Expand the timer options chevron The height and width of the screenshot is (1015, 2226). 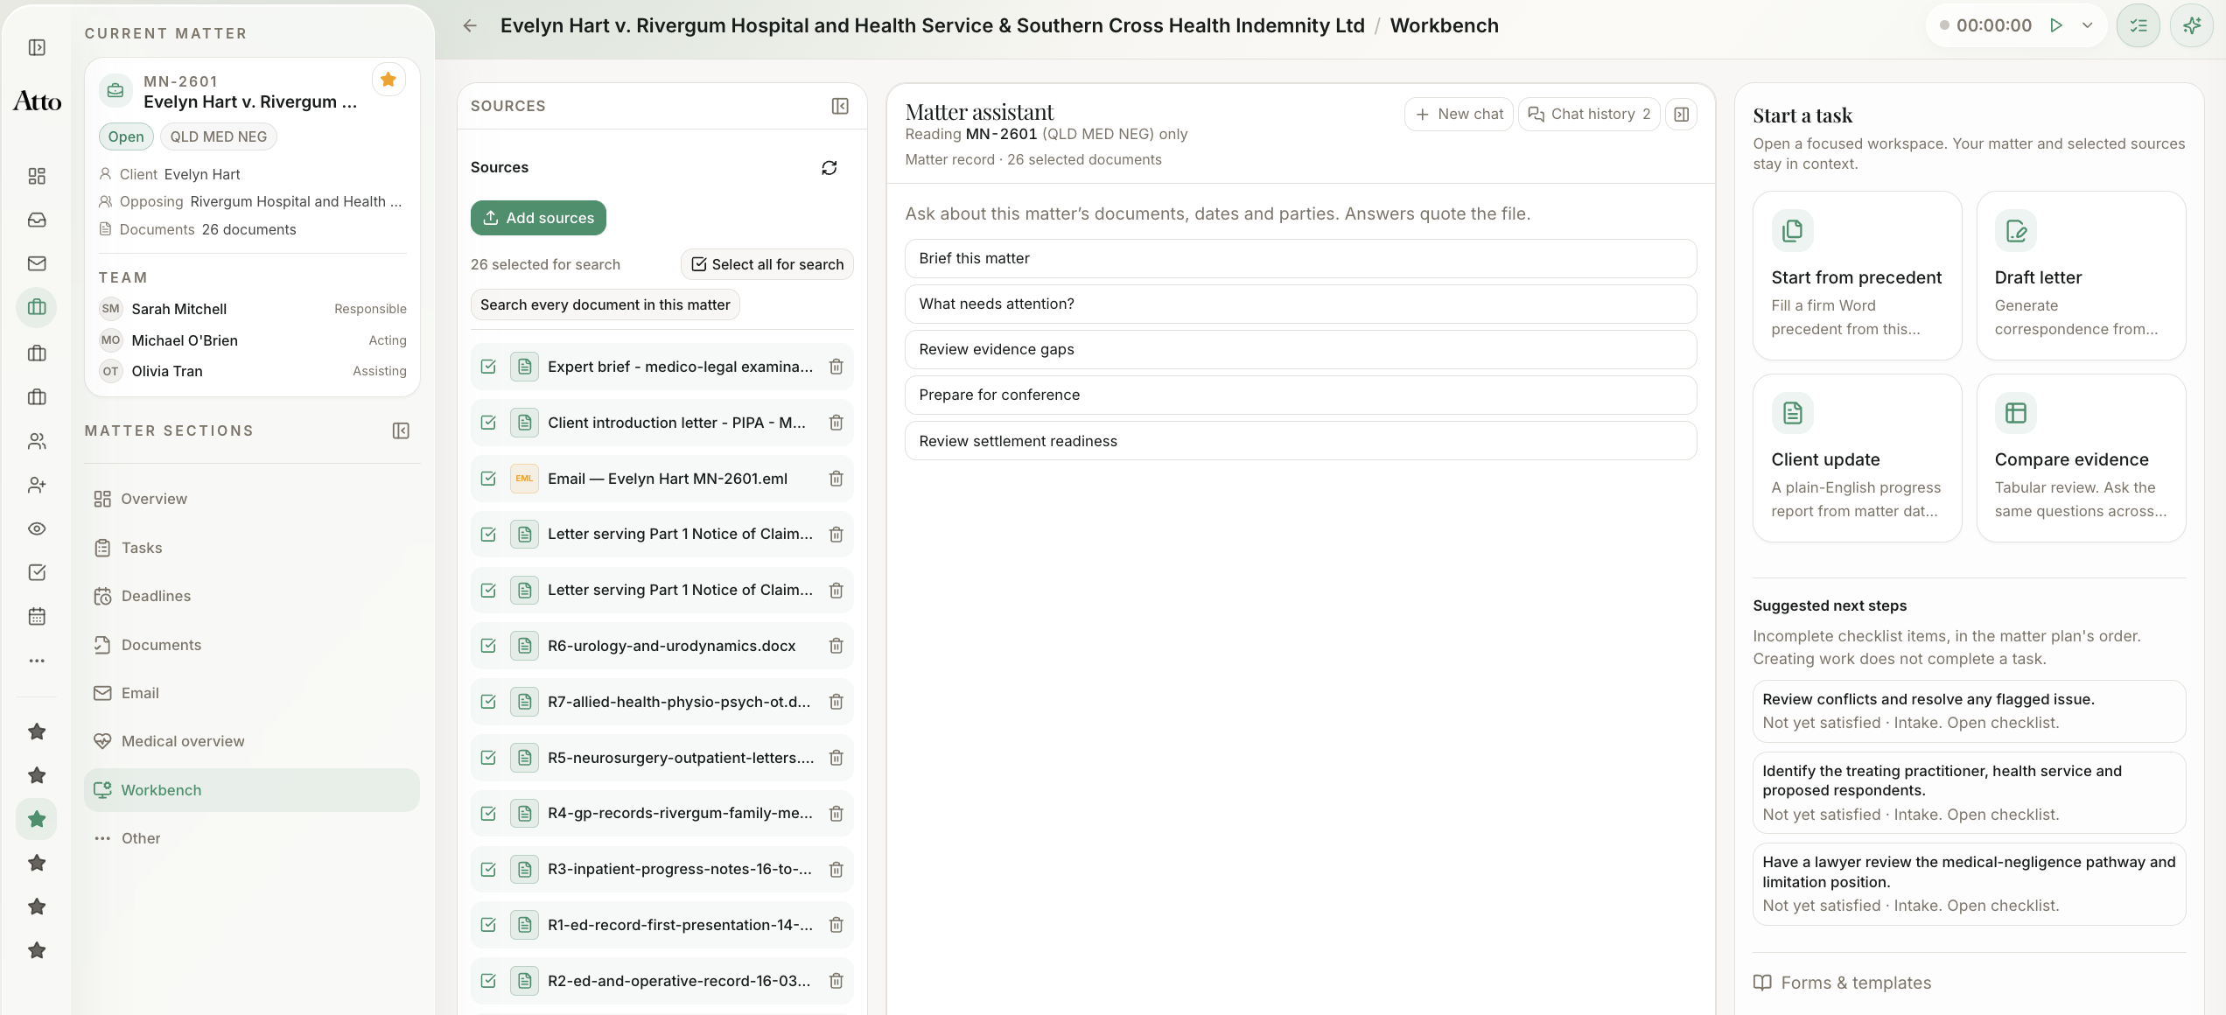coord(2088,25)
